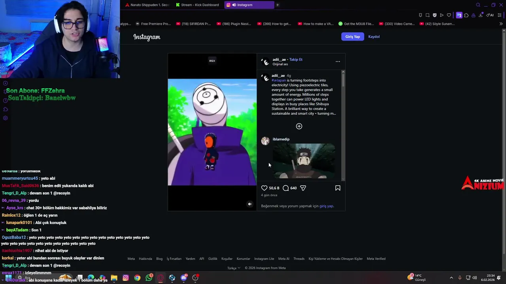Click the Instagram logo

147,37
